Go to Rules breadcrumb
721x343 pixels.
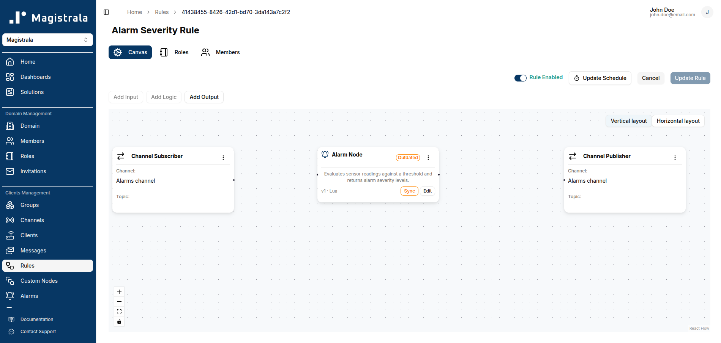162,12
